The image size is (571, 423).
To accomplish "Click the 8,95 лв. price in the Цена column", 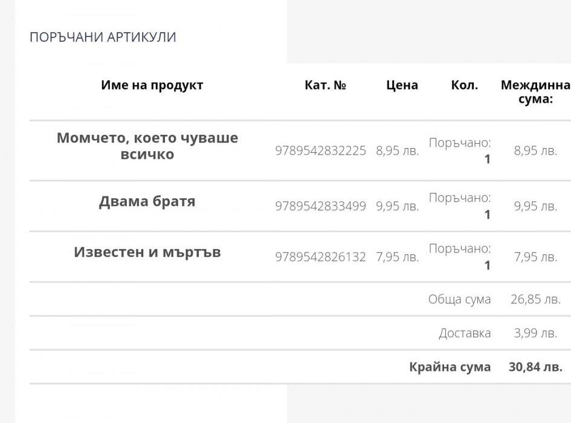I will pos(397,151).
